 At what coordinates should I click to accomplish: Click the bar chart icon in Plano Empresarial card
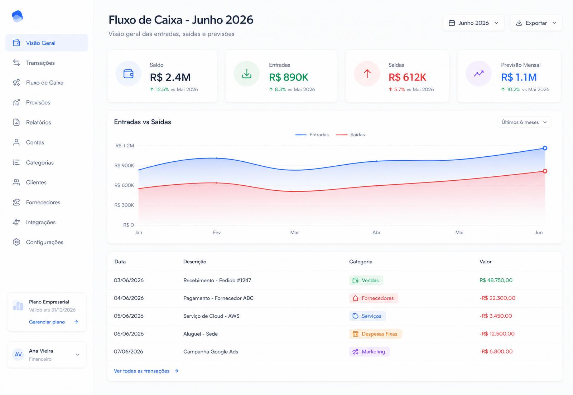[x=18, y=306]
